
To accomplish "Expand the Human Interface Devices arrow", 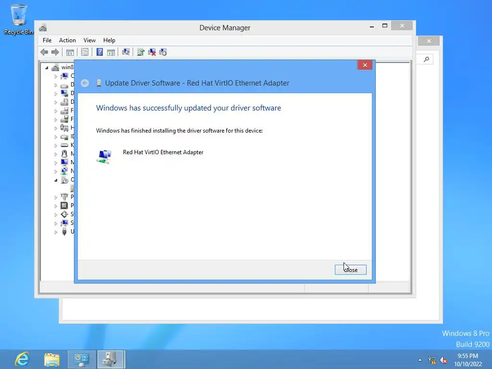I will tap(56, 128).
